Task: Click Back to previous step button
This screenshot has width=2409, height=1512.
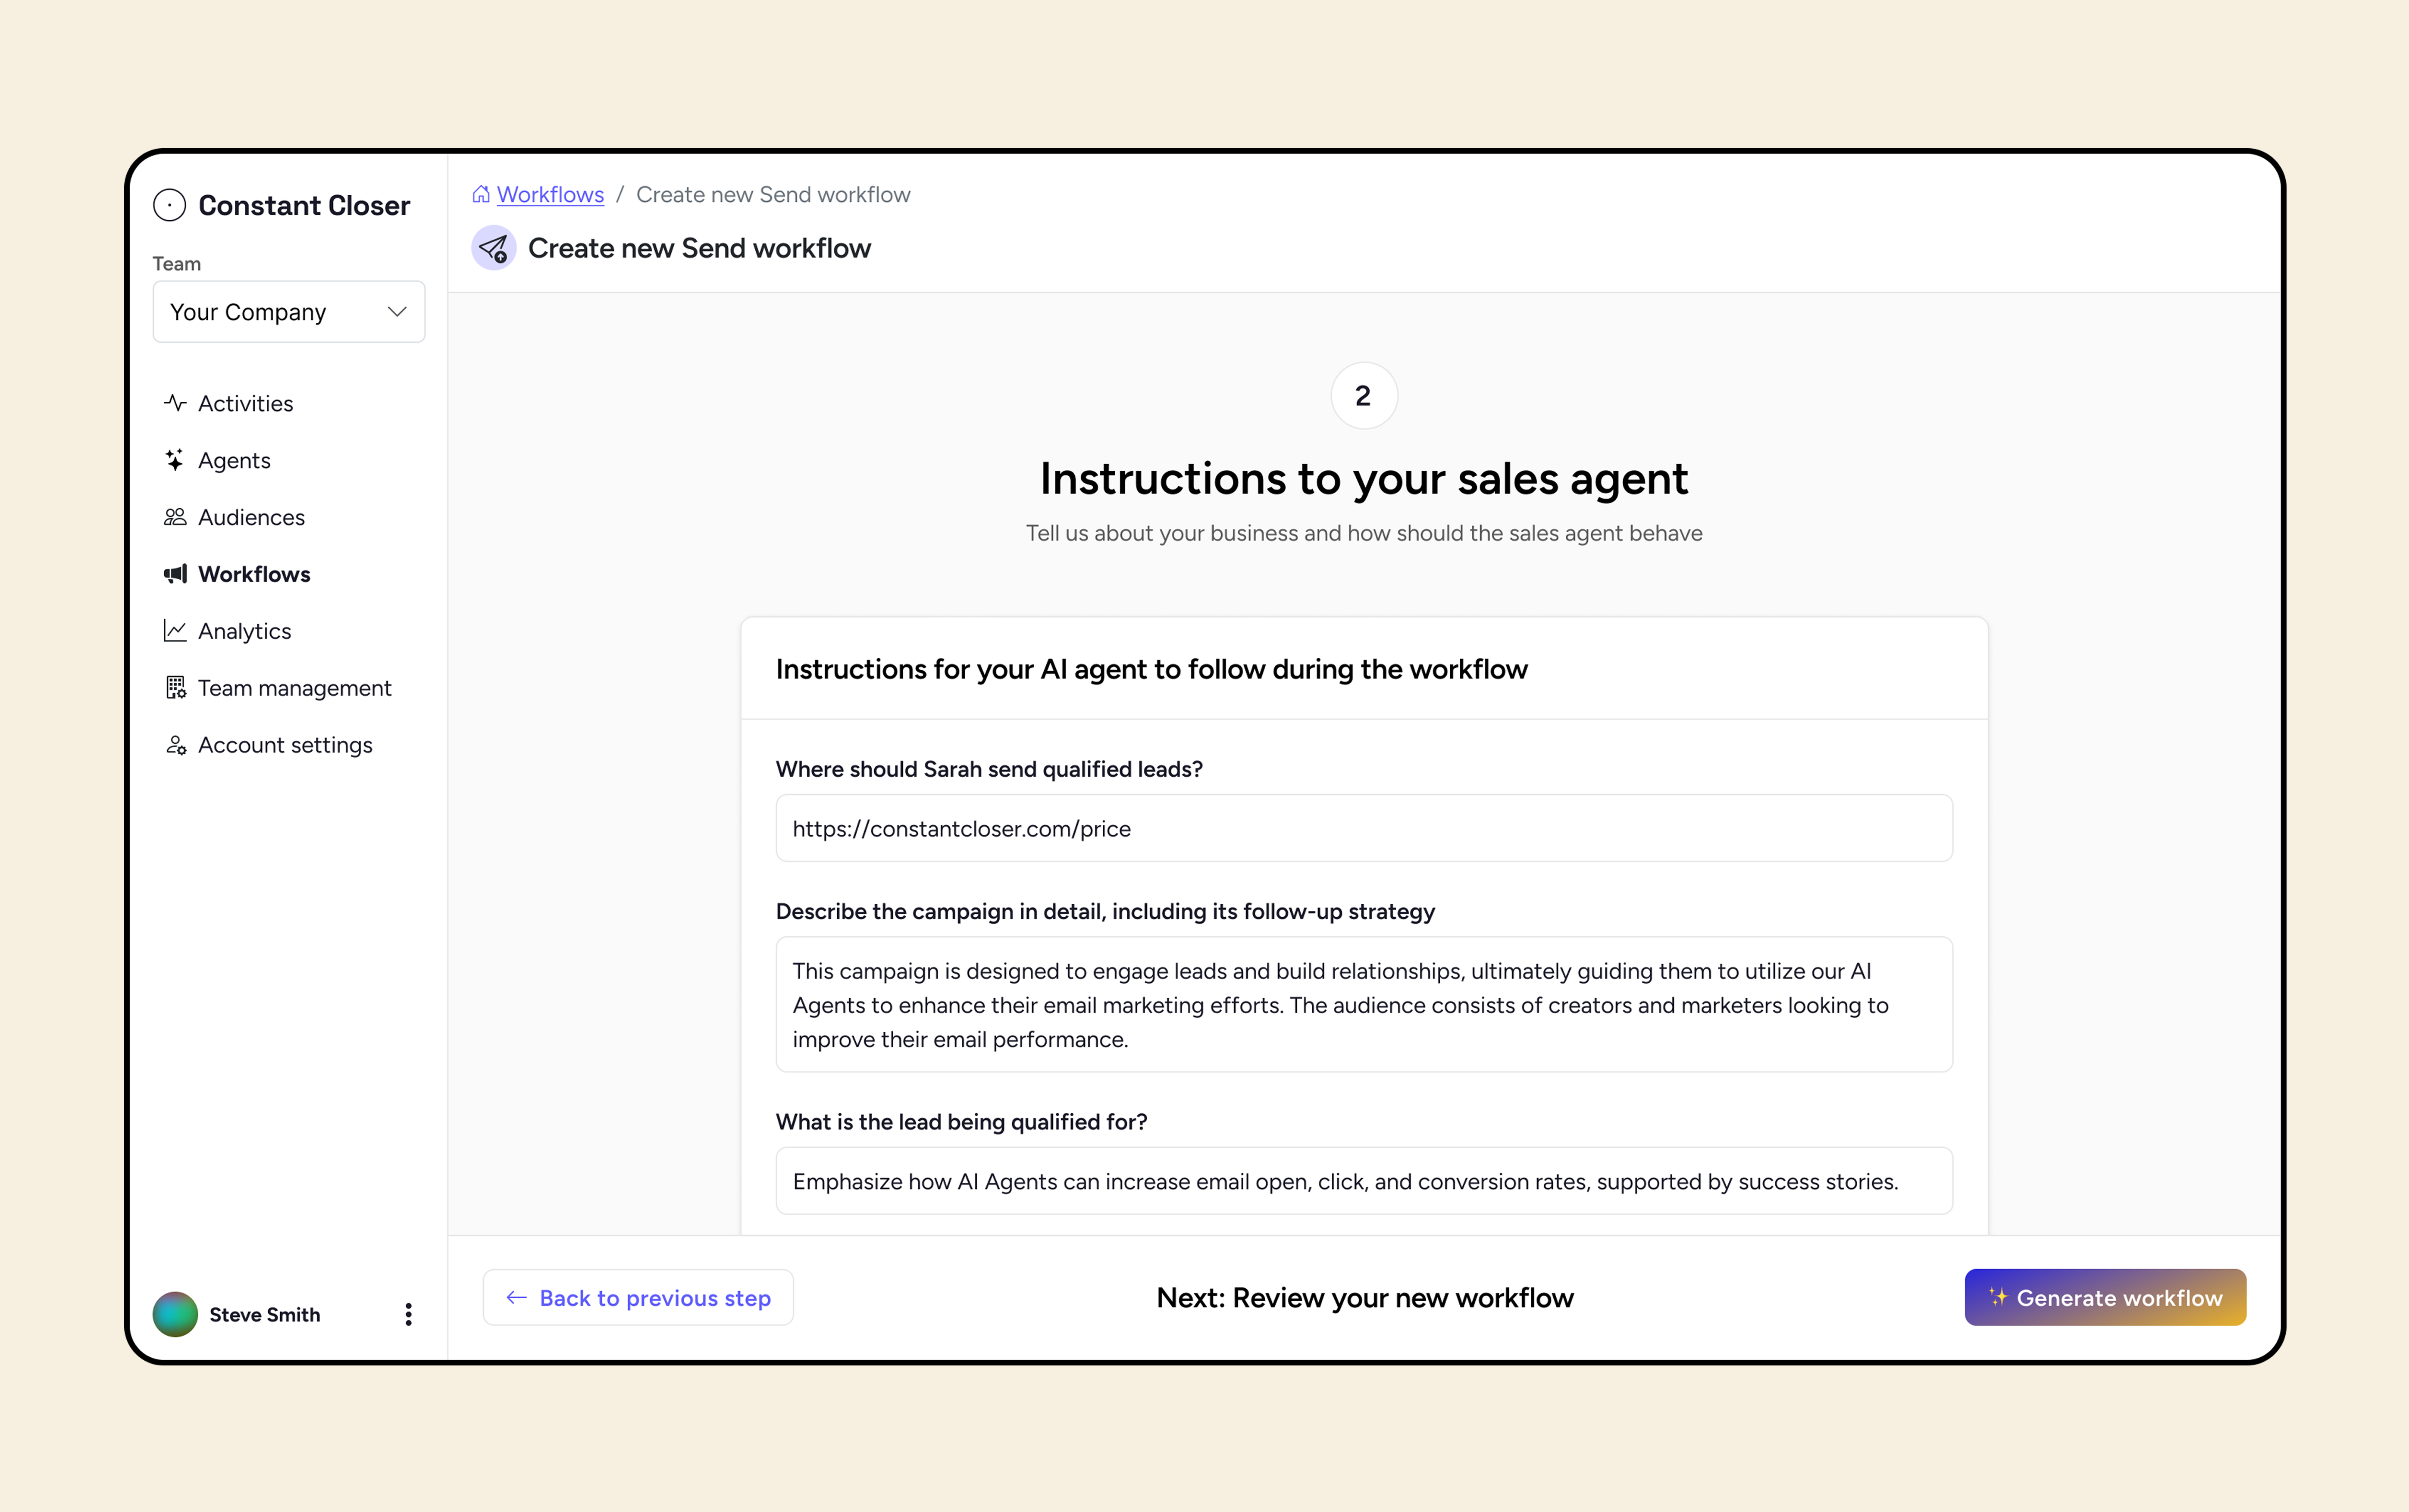Action: point(638,1298)
